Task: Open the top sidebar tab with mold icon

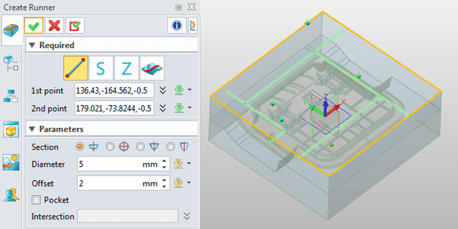Action: pos(11,30)
